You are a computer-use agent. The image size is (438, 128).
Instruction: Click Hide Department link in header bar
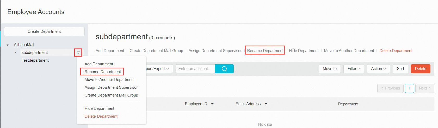pyautogui.click(x=304, y=51)
